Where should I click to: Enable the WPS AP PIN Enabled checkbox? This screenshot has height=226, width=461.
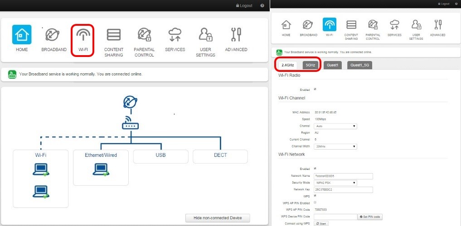coord(315,203)
